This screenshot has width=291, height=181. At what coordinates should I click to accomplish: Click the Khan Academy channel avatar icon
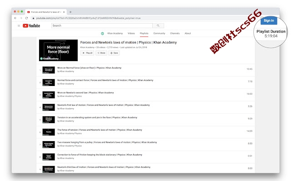click(102, 33)
